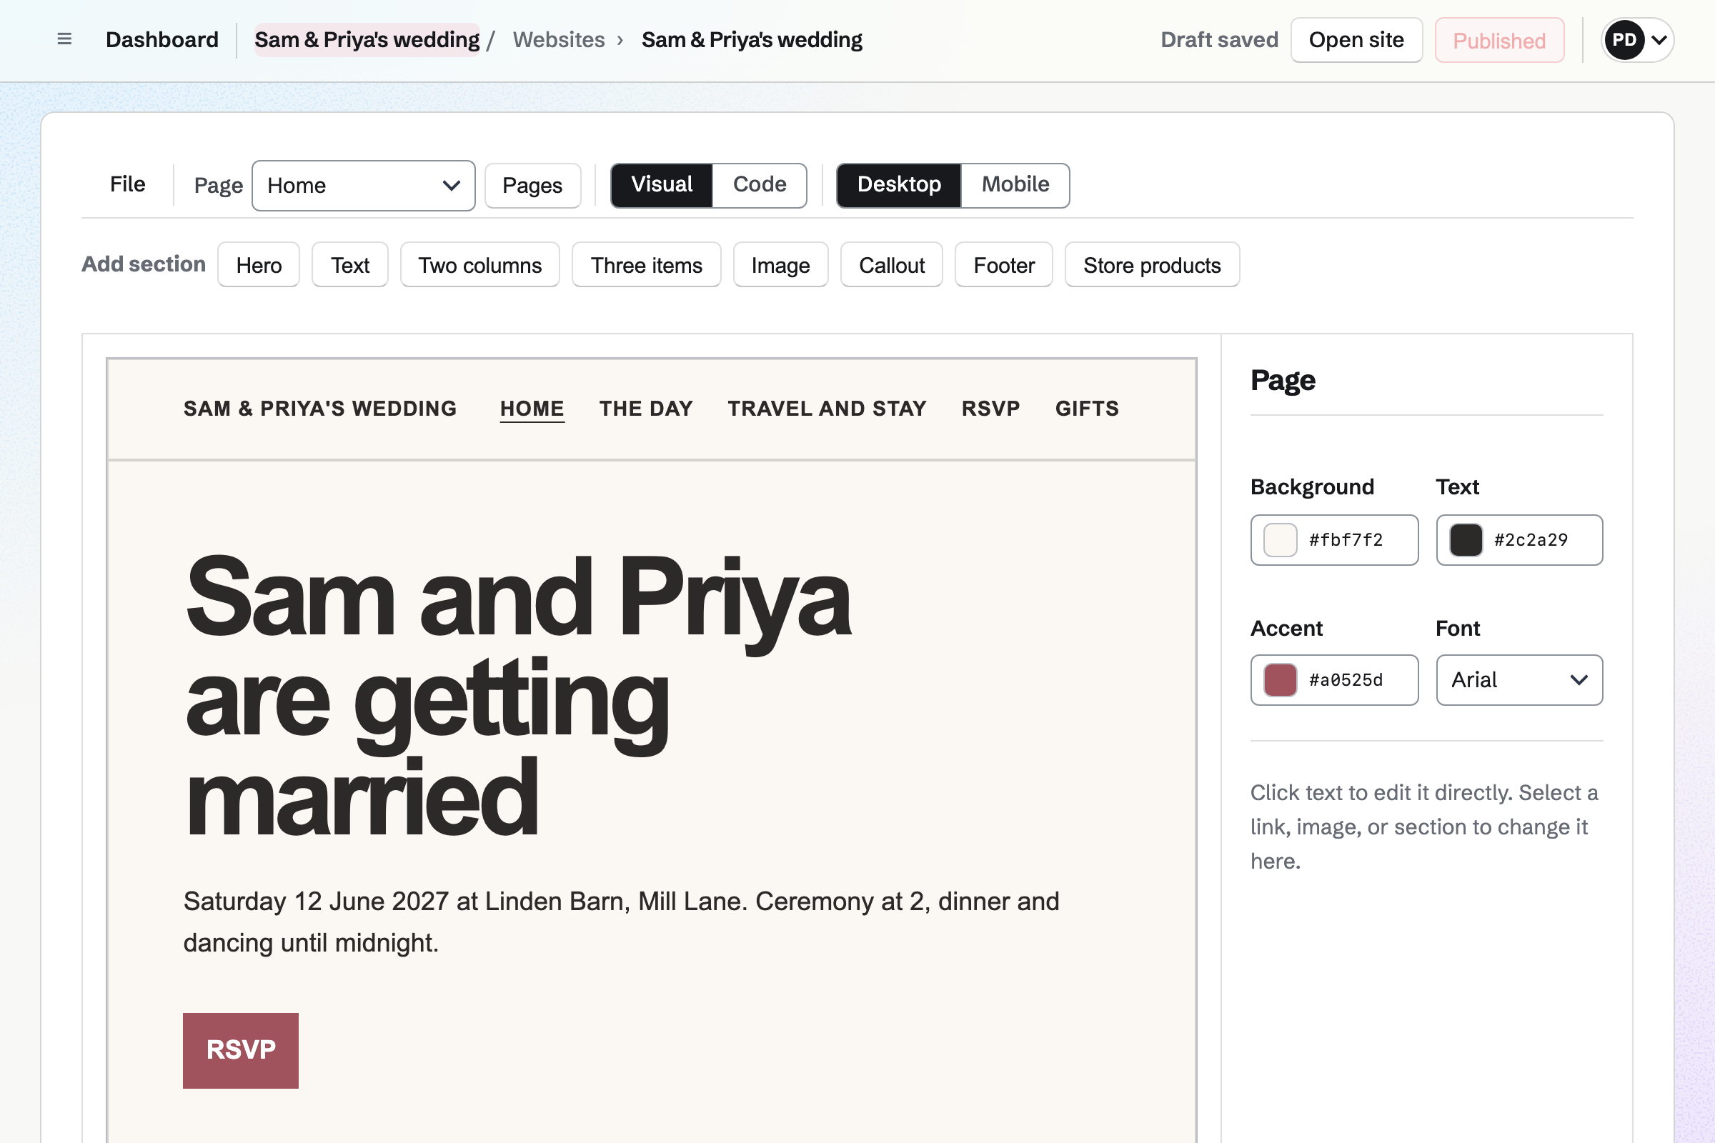Click the RSVP nav link in header

(990, 408)
